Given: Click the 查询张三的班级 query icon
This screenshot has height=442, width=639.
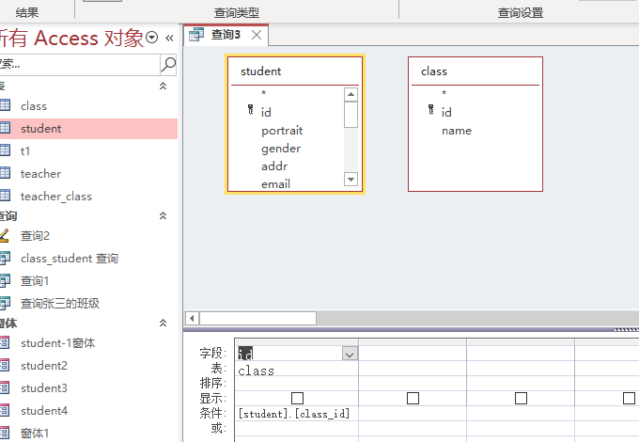Looking at the screenshot, I should tap(5, 304).
